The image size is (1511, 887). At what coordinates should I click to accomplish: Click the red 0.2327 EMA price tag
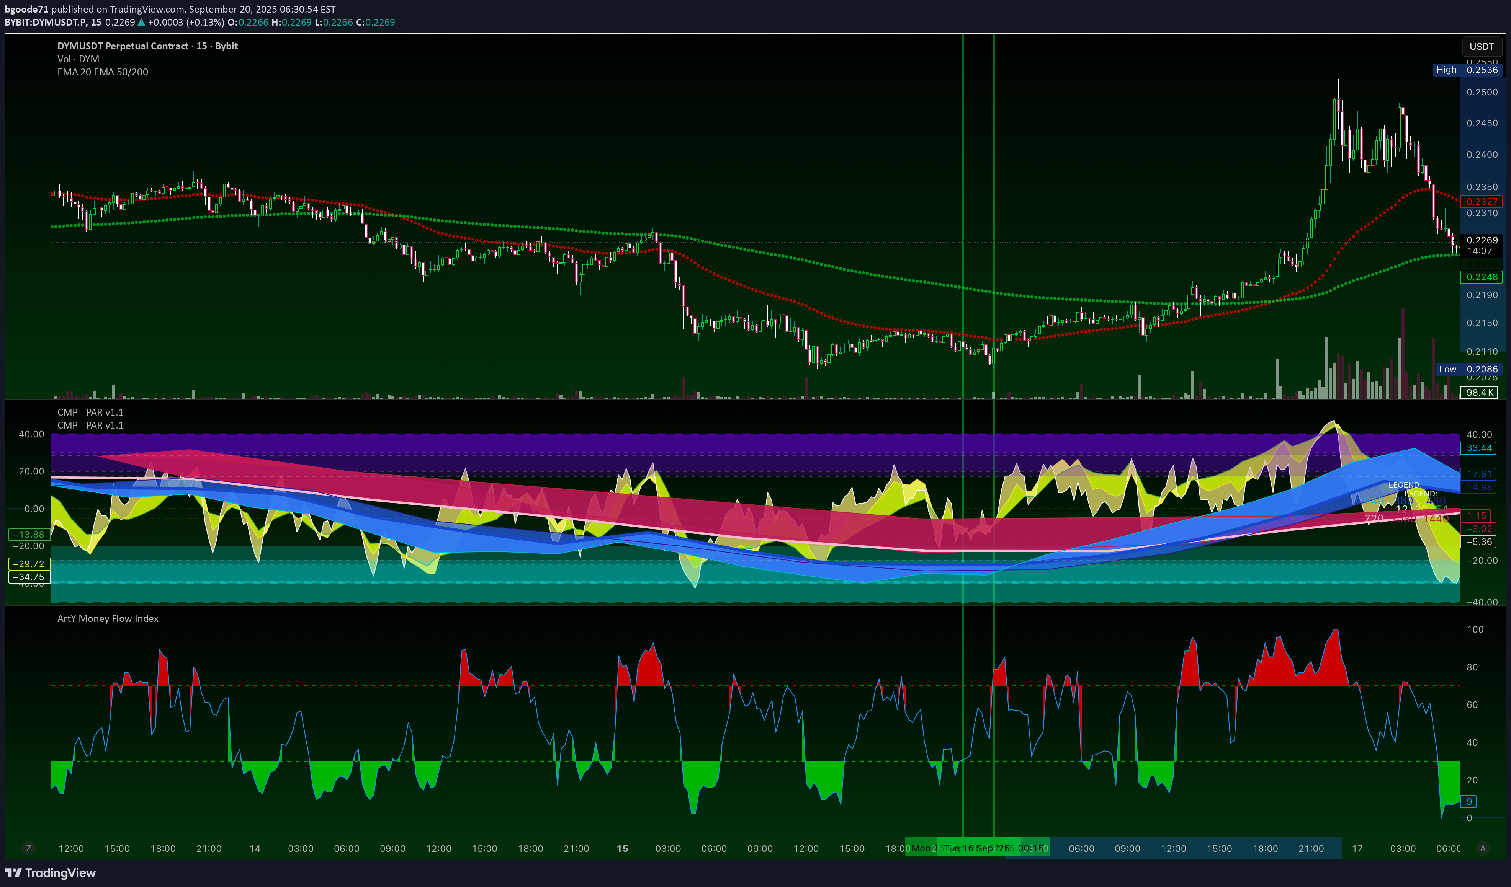point(1482,201)
